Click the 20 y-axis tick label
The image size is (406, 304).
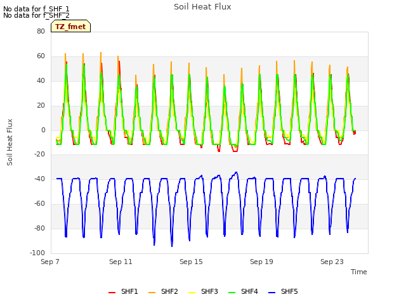pyautogui.click(x=41, y=105)
